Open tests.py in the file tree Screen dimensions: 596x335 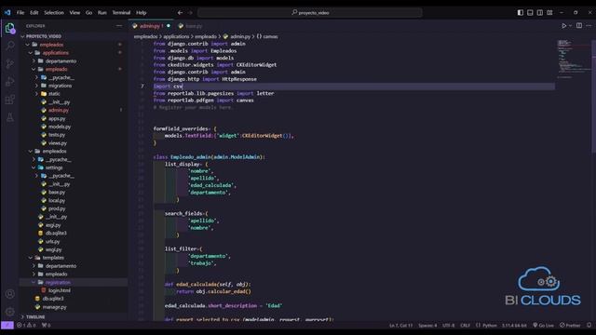57,135
